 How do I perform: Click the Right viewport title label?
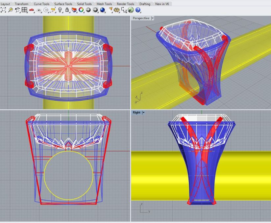[136, 112]
